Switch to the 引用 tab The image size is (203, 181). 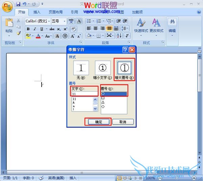point(74,12)
